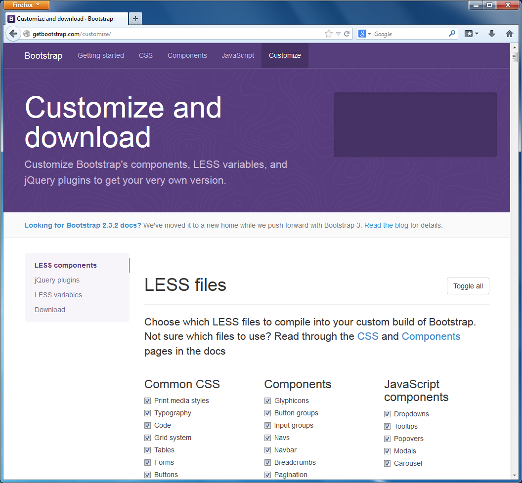Open Looking for Bootstrap 2.3.2 docs link
The image size is (522, 483).
[83, 225]
